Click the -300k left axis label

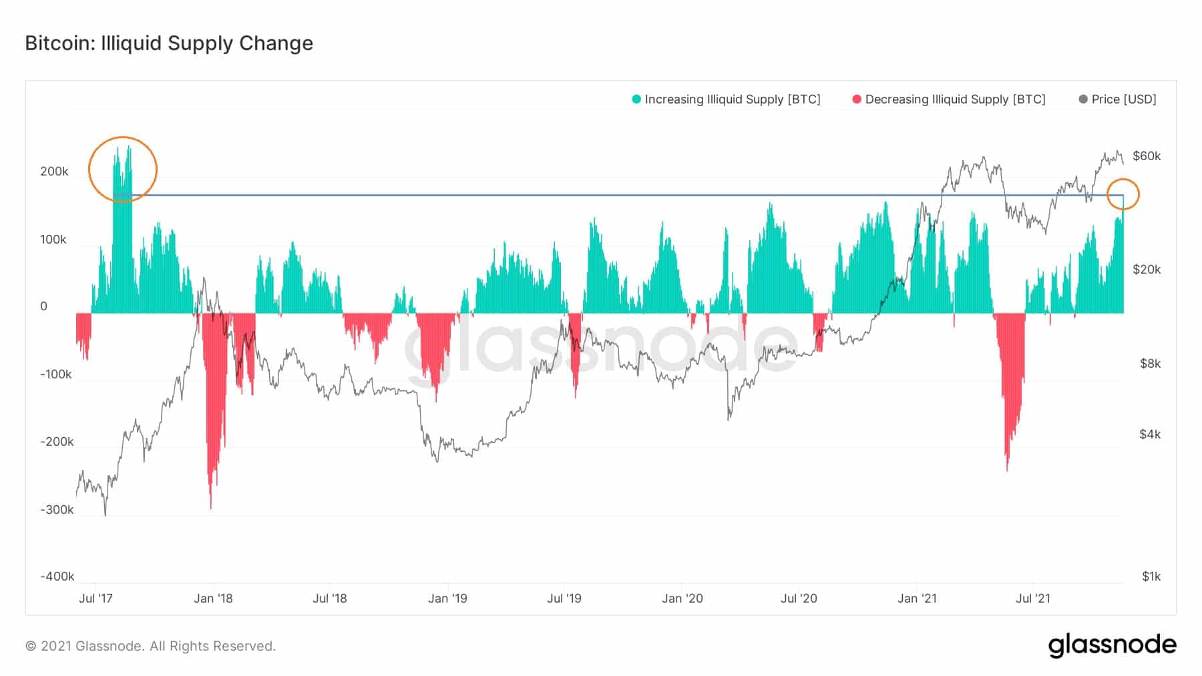[x=57, y=510]
